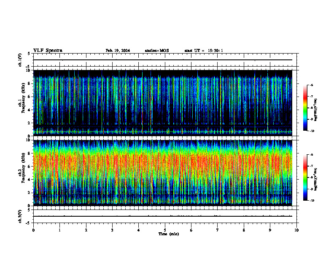Click the ch.2 colorbar "-7" label
This screenshot has width=334, height=258.
[x=311, y=166]
